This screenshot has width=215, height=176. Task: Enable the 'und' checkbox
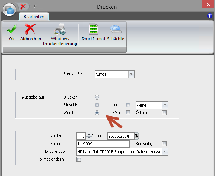(128, 105)
